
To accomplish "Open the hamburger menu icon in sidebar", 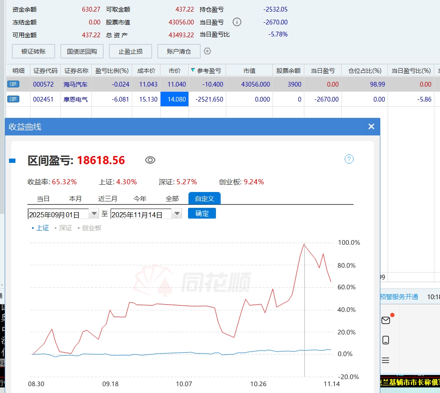I will click(x=385, y=360).
